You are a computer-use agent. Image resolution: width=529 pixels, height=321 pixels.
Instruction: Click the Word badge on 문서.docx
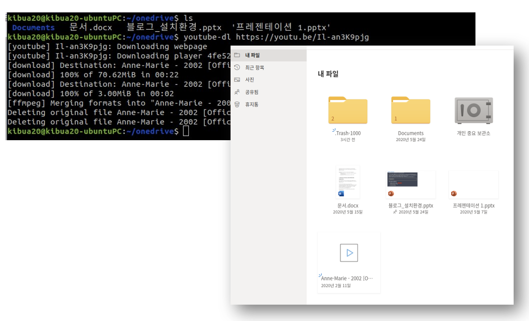(341, 194)
